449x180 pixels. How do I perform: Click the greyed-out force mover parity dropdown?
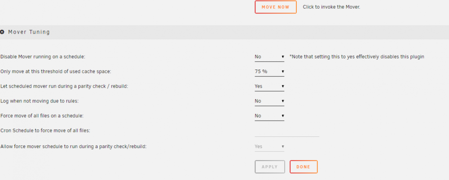[x=269, y=146]
